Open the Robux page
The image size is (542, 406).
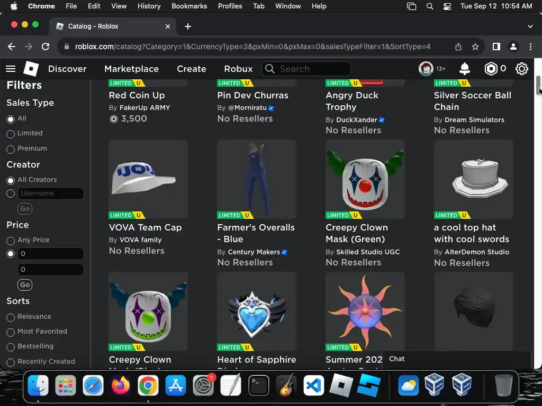(x=239, y=69)
